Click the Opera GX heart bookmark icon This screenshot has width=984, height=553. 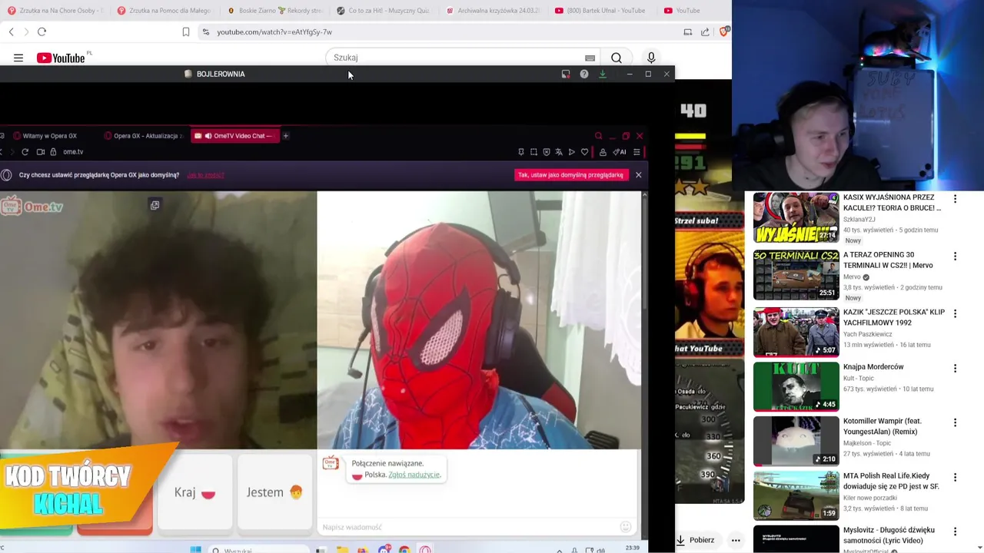coord(584,152)
